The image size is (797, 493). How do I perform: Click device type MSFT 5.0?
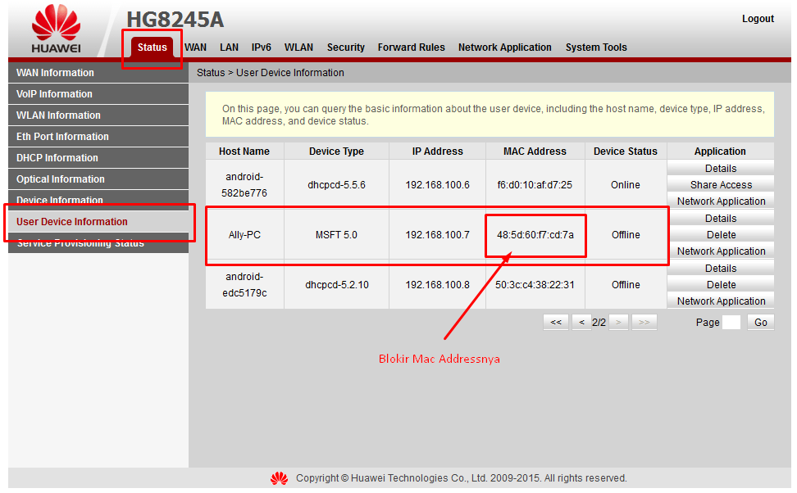pyautogui.click(x=336, y=234)
